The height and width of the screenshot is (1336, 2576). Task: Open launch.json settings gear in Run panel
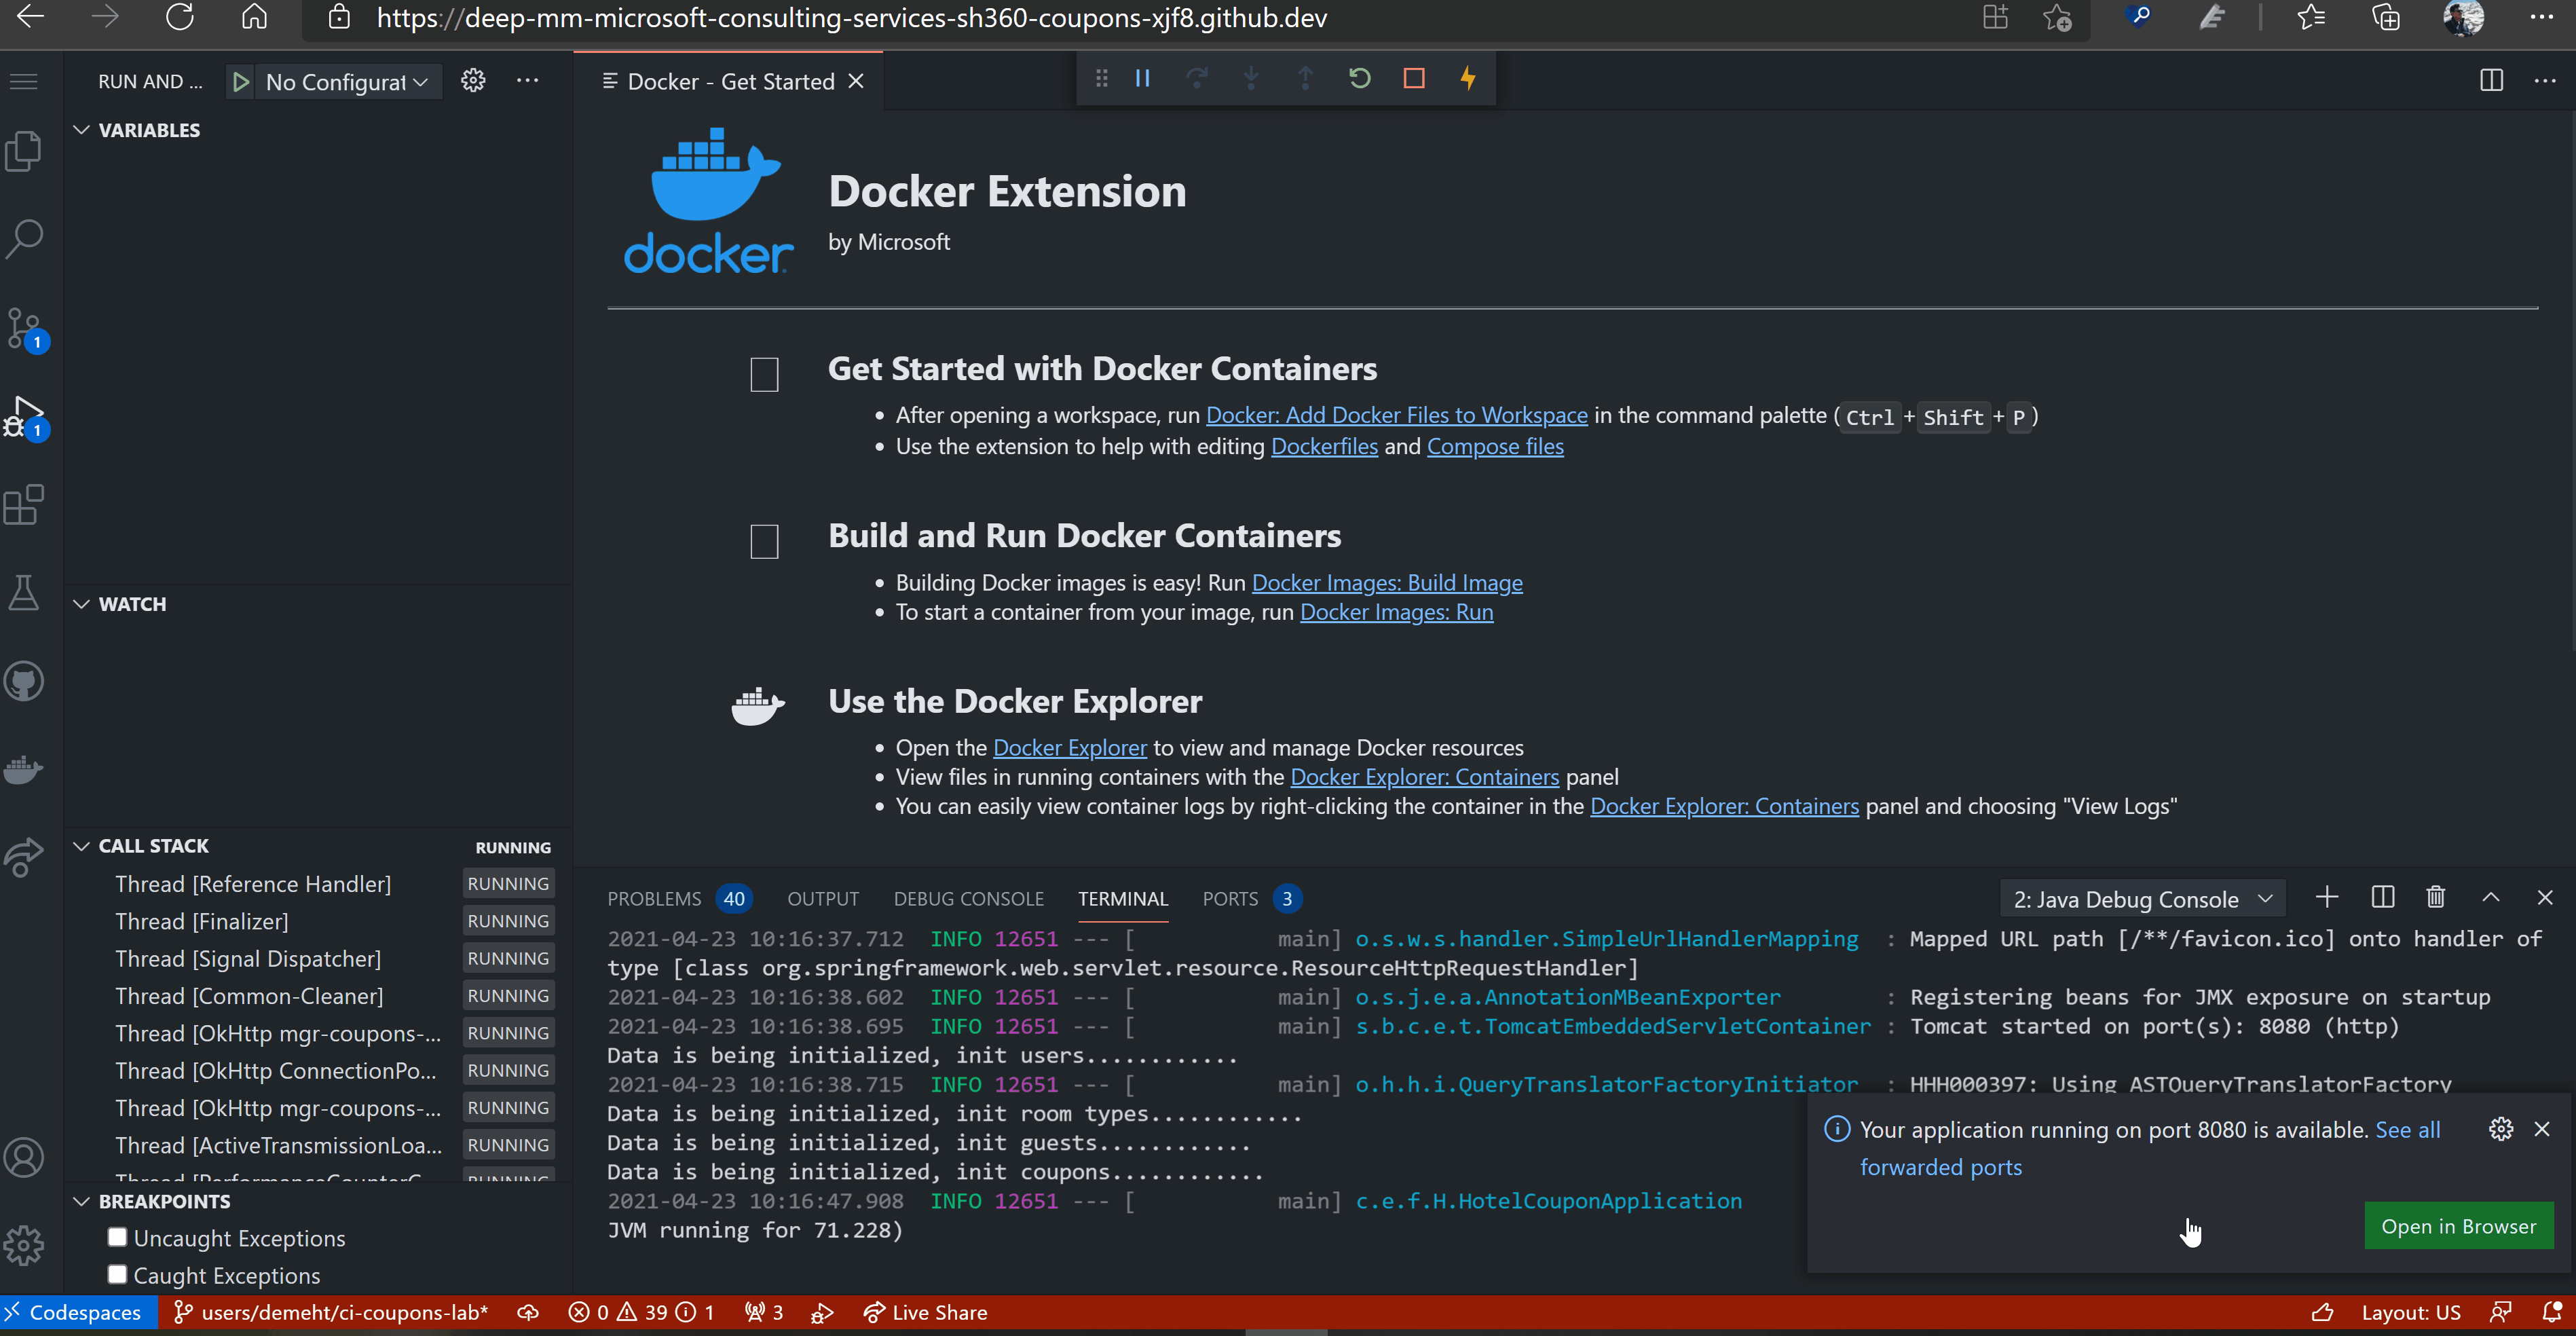click(x=473, y=81)
